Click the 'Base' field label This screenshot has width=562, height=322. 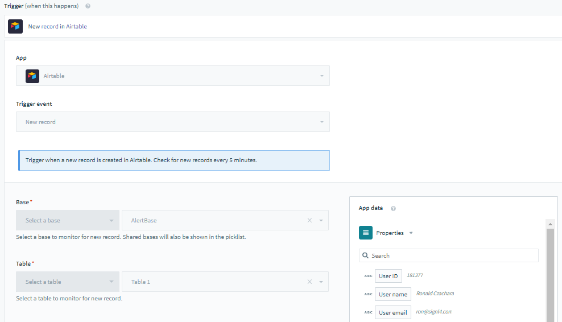coord(22,202)
